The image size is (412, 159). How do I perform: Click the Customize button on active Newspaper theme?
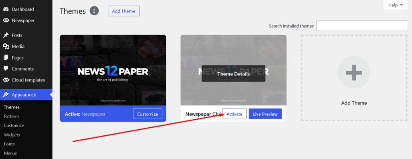(x=147, y=114)
